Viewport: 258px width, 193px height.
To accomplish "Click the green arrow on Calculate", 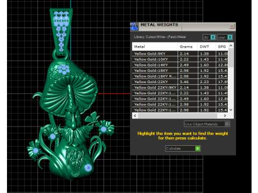I will tap(197, 149).
